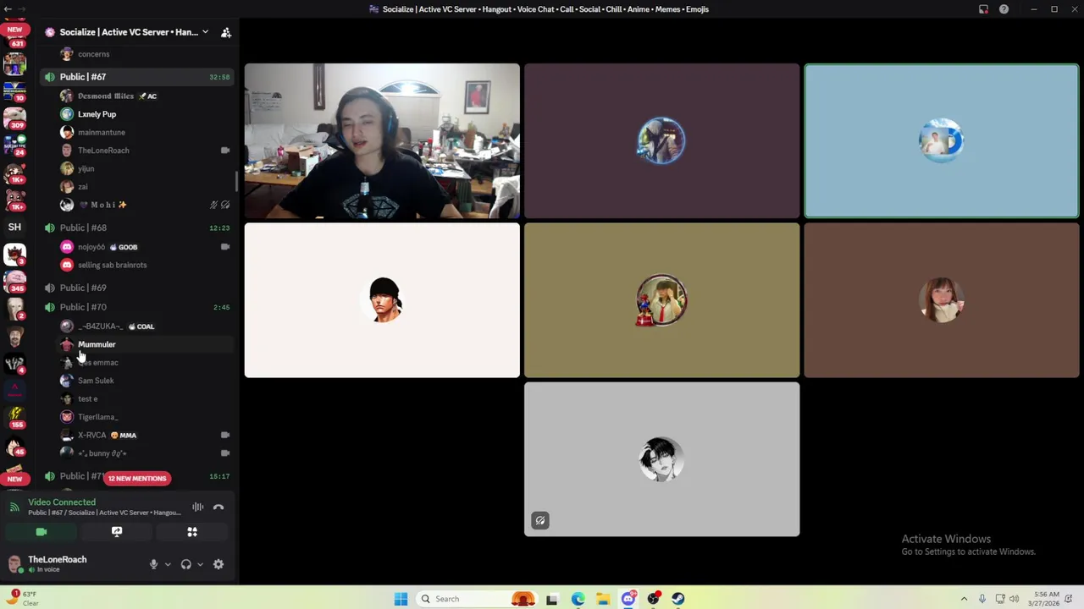Click the NEW unread pill at bottom of server list
Image resolution: width=1084 pixels, height=609 pixels.
14,479
